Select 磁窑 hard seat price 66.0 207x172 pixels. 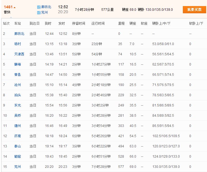pos(133,157)
